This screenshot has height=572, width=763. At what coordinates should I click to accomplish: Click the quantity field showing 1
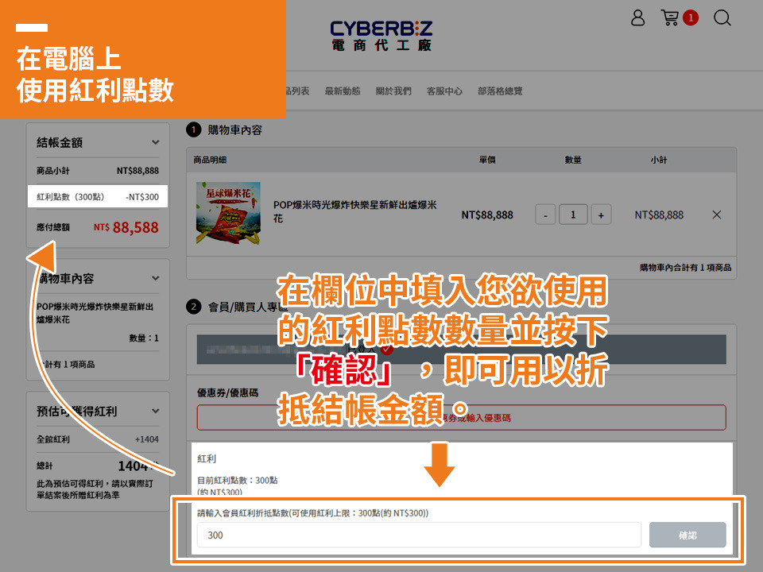[x=572, y=214]
